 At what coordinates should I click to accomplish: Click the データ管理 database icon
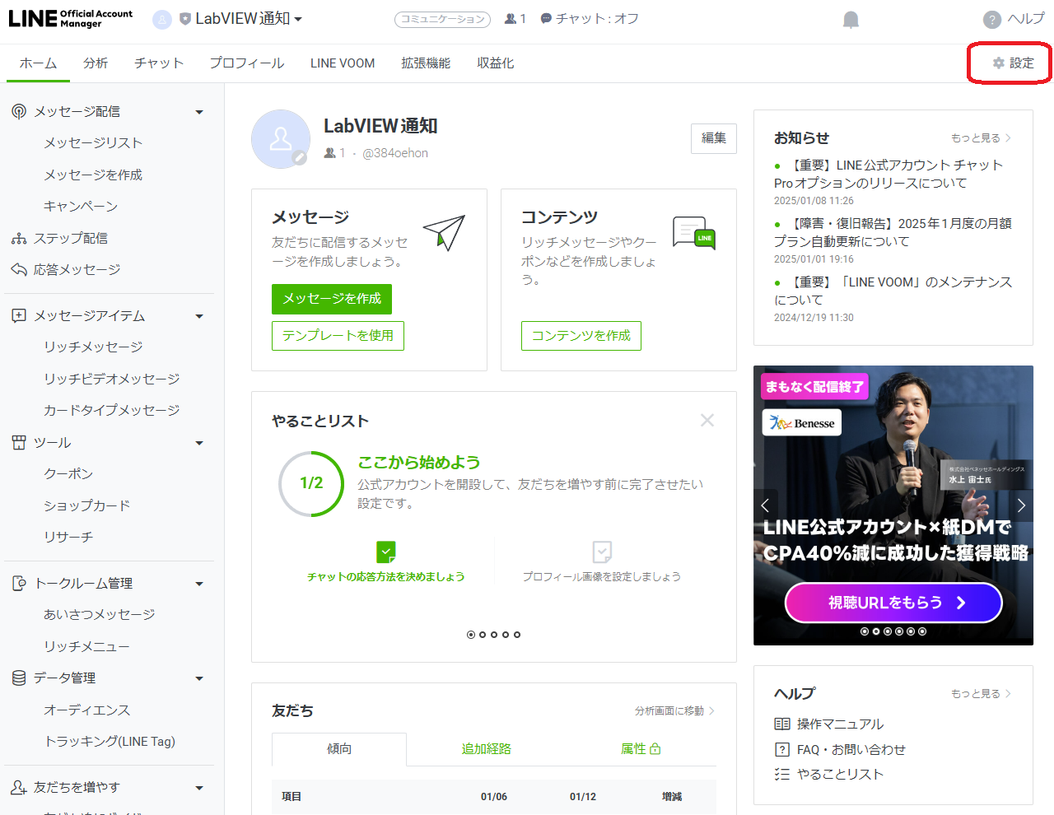tap(19, 678)
